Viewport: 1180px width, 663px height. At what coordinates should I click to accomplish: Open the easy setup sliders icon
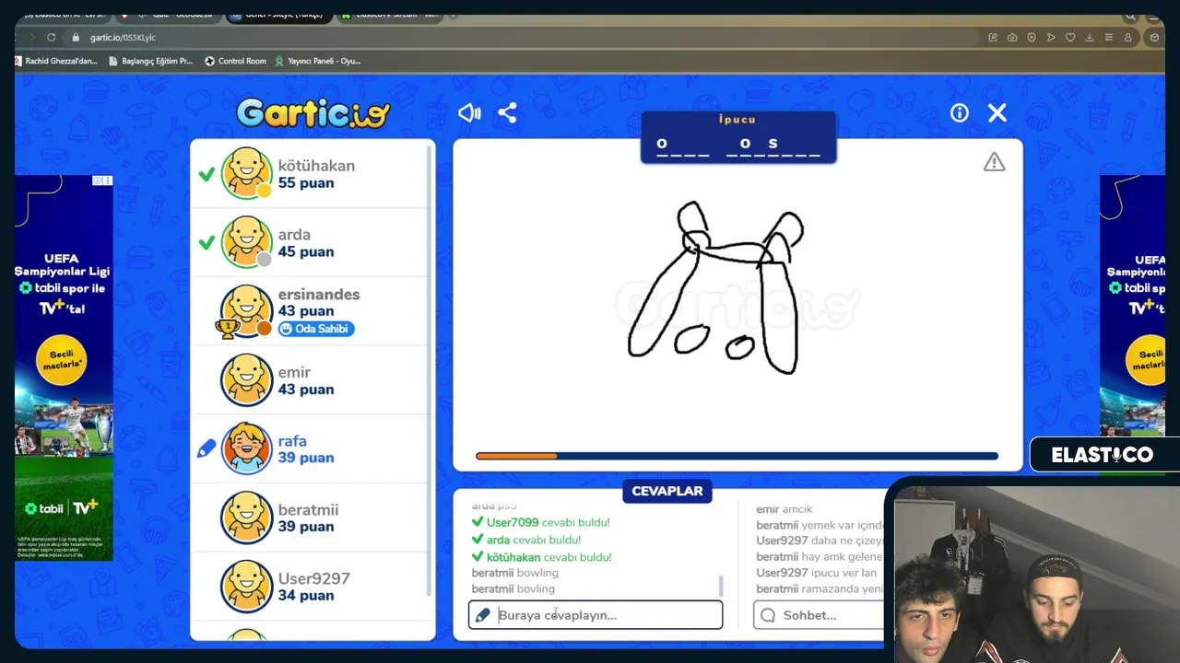tap(1108, 38)
